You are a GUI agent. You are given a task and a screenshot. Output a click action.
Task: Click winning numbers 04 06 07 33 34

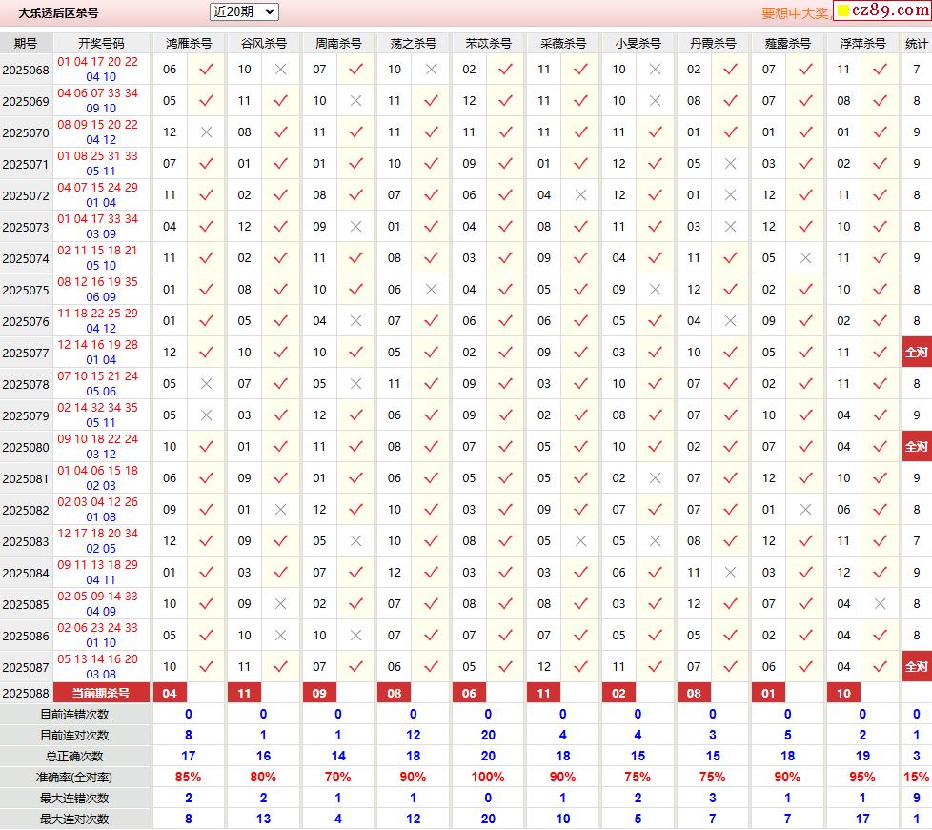[x=97, y=93]
